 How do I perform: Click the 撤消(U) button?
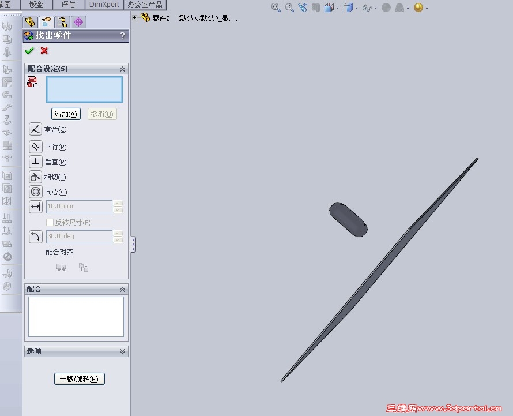pos(102,114)
